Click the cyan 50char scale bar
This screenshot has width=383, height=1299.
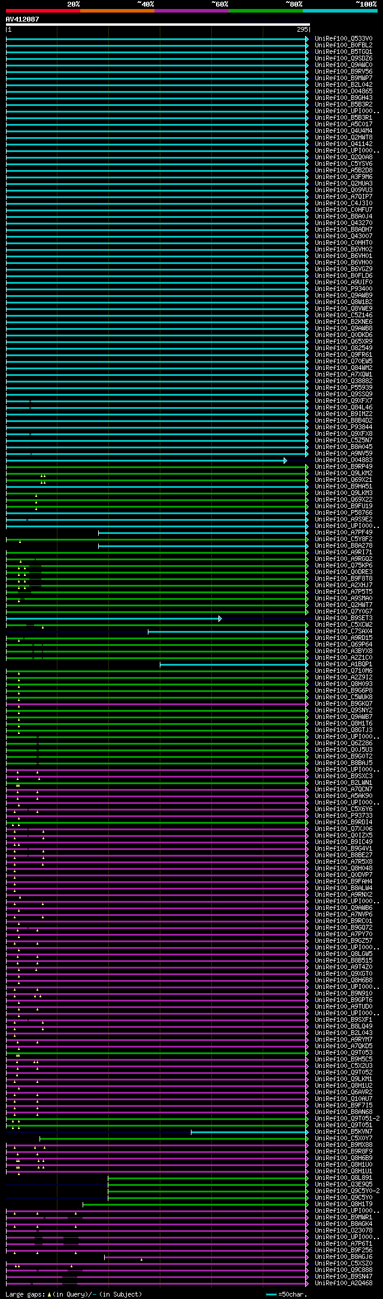click(272, 1294)
